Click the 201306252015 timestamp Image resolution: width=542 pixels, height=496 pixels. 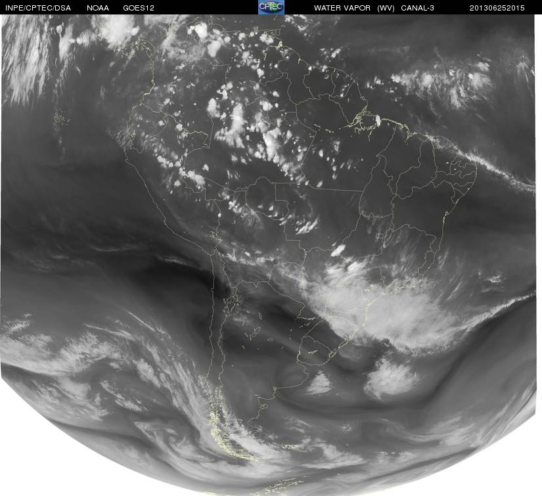click(x=497, y=8)
